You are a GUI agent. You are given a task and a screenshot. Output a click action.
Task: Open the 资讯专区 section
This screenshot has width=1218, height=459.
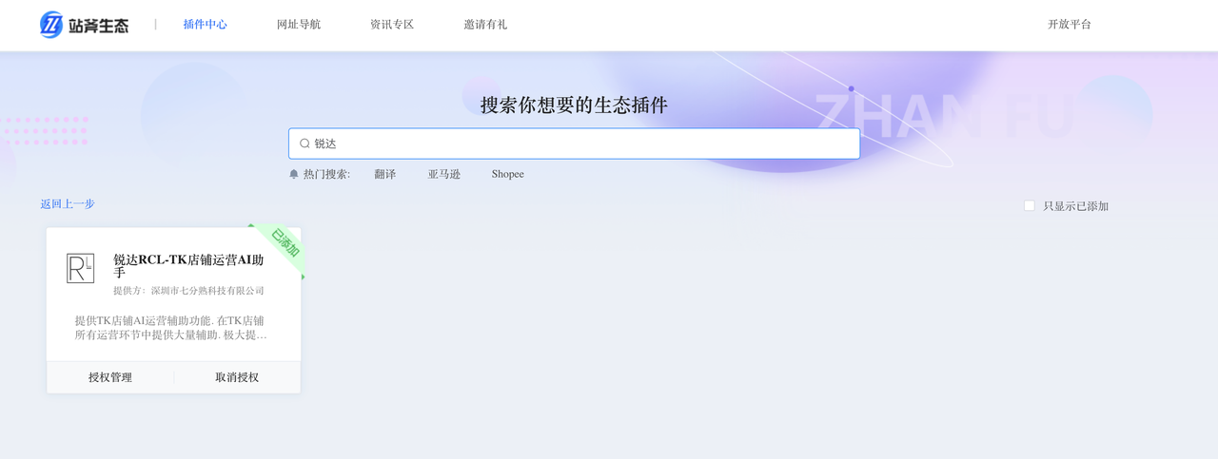(x=392, y=25)
